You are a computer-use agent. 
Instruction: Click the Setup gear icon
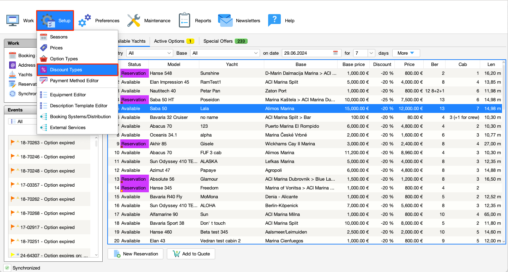point(47,20)
